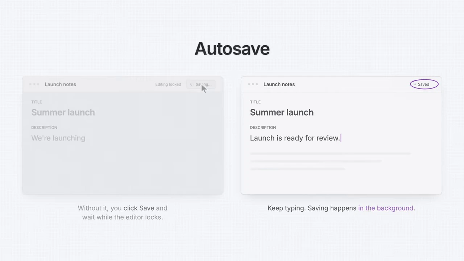Click the "click Save" phrase in the caption
464x261 pixels.
coord(139,208)
